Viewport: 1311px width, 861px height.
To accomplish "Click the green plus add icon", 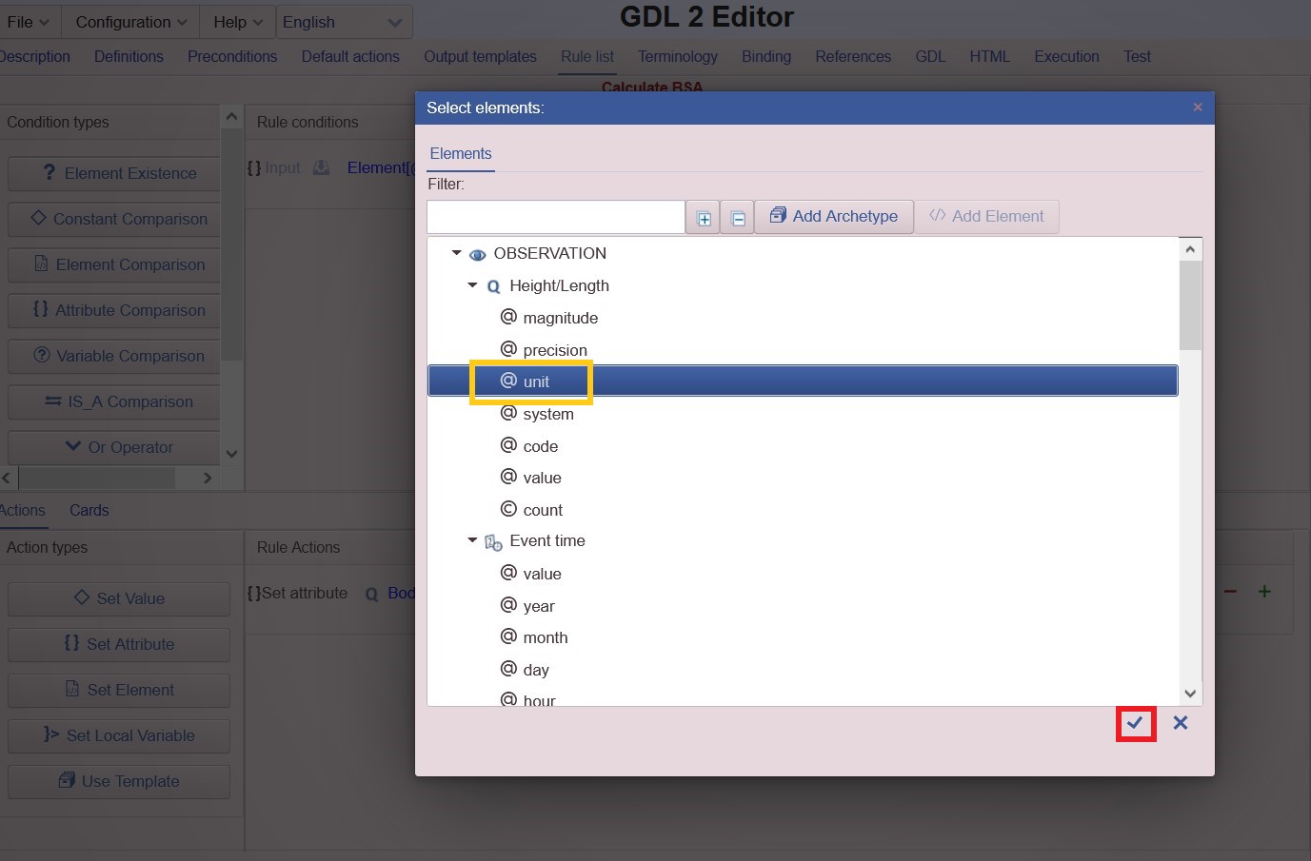I will click(x=1264, y=592).
